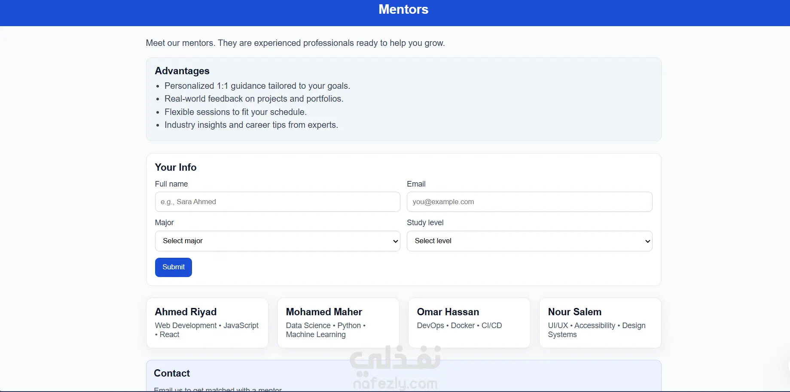Click the Mentors page header title

click(x=403, y=9)
